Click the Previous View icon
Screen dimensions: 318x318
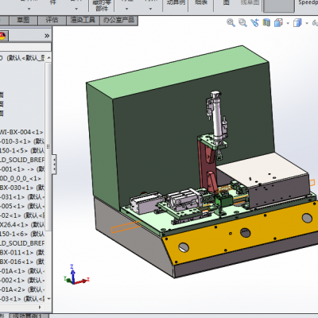click(x=254, y=23)
